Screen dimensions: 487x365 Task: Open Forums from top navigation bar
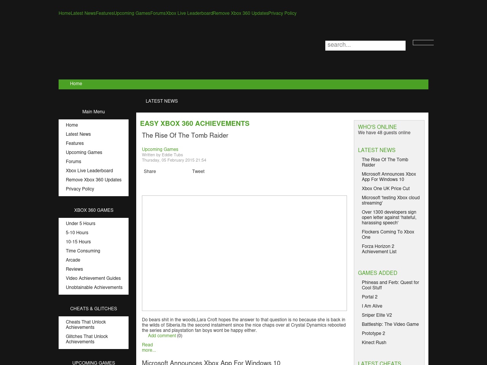(158, 13)
